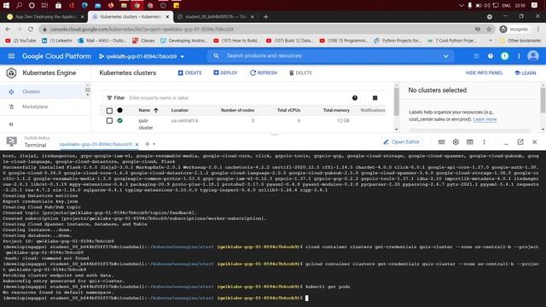Open the Cloud Shell web preview icon
The width and height of the screenshot is (546, 307).
pyautogui.click(x=470, y=142)
